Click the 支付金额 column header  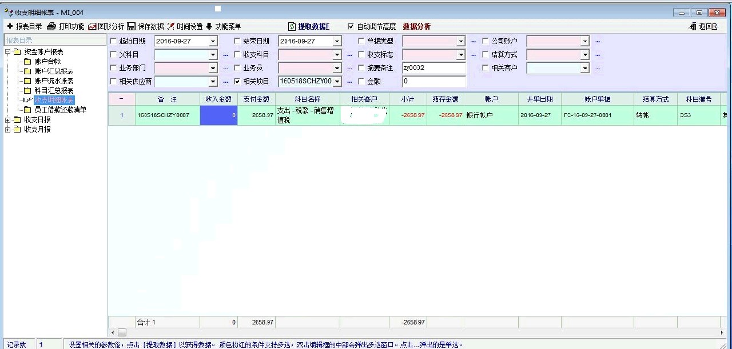coord(256,99)
